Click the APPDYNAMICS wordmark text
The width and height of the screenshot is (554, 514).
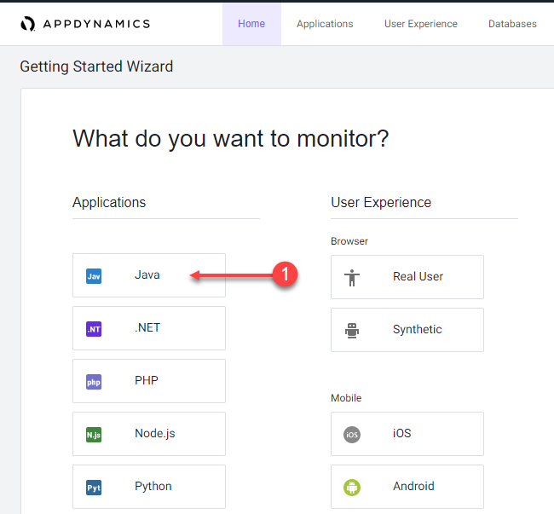point(96,24)
